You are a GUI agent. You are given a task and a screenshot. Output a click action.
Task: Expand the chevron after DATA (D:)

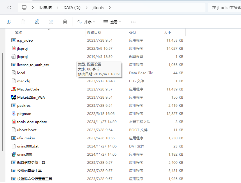pos(87,8)
